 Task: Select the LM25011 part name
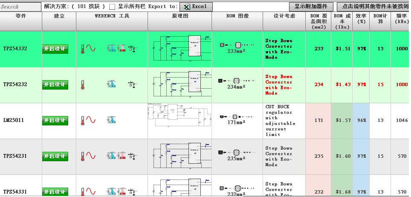tap(13, 120)
